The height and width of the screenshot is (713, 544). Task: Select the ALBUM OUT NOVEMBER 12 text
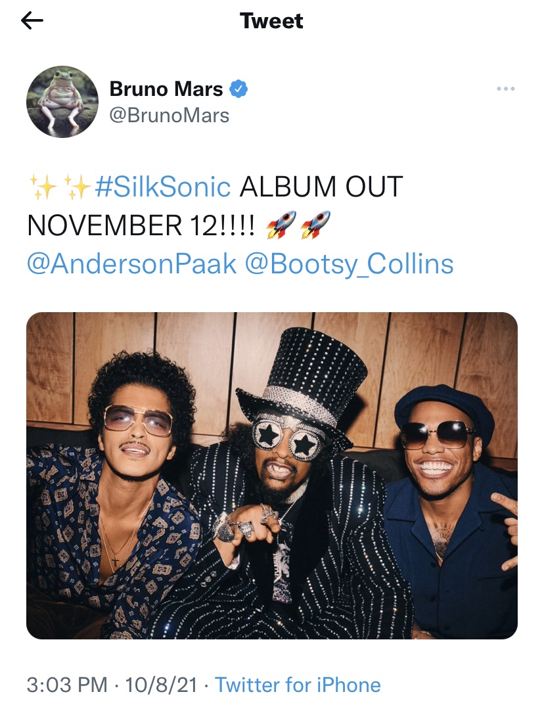pyautogui.click(x=215, y=206)
